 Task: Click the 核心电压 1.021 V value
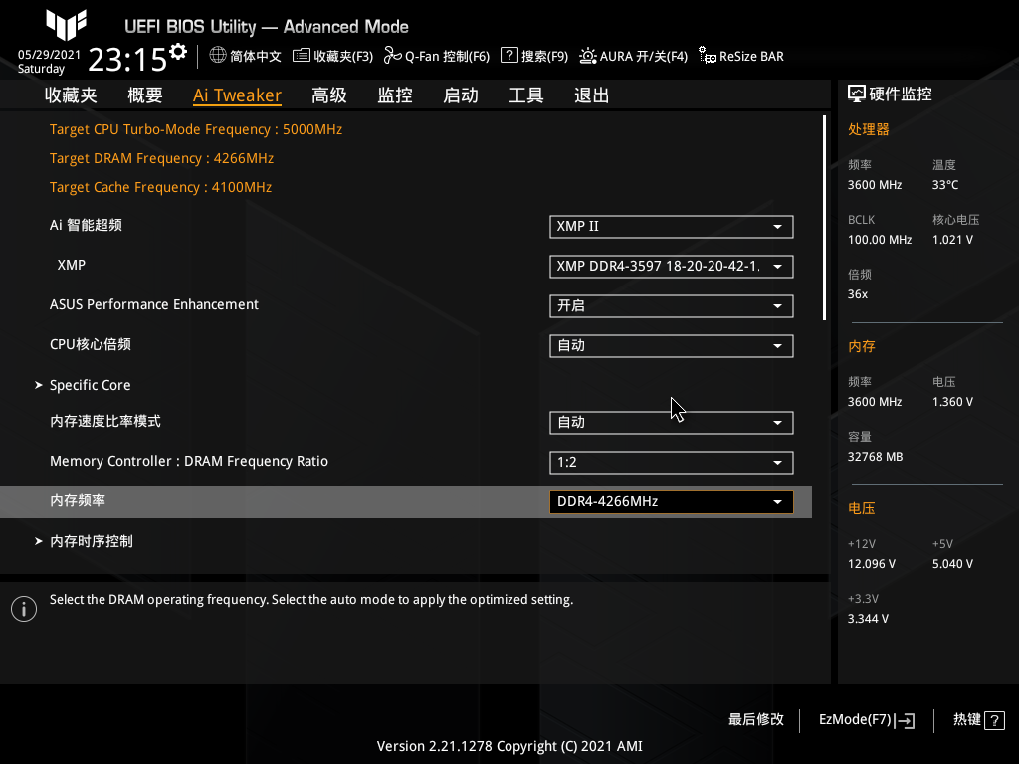click(952, 240)
